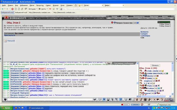Click the X mark next to Hardboy

coord(163,91)
